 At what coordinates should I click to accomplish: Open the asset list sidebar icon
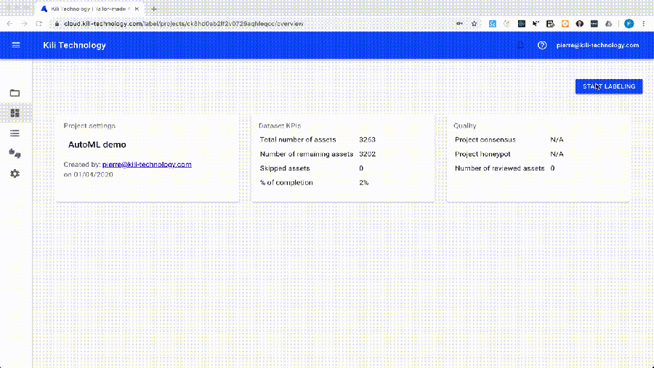click(x=15, y=134)
